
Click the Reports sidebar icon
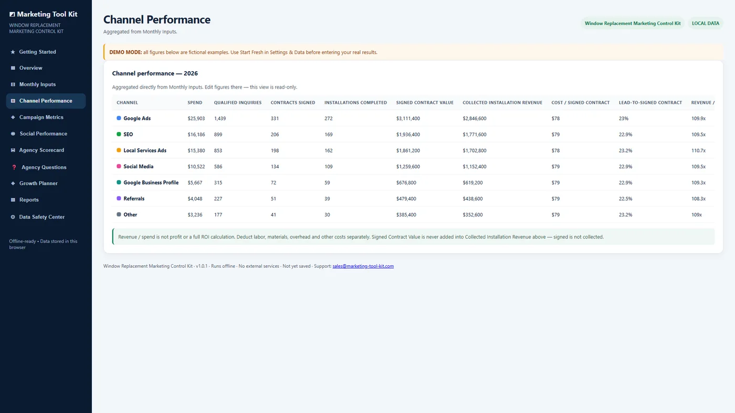13,200
